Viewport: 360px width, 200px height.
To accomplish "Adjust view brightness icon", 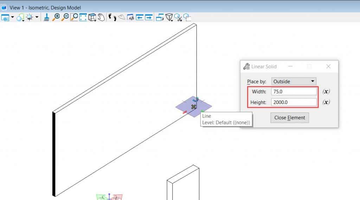I will (30, 17).
